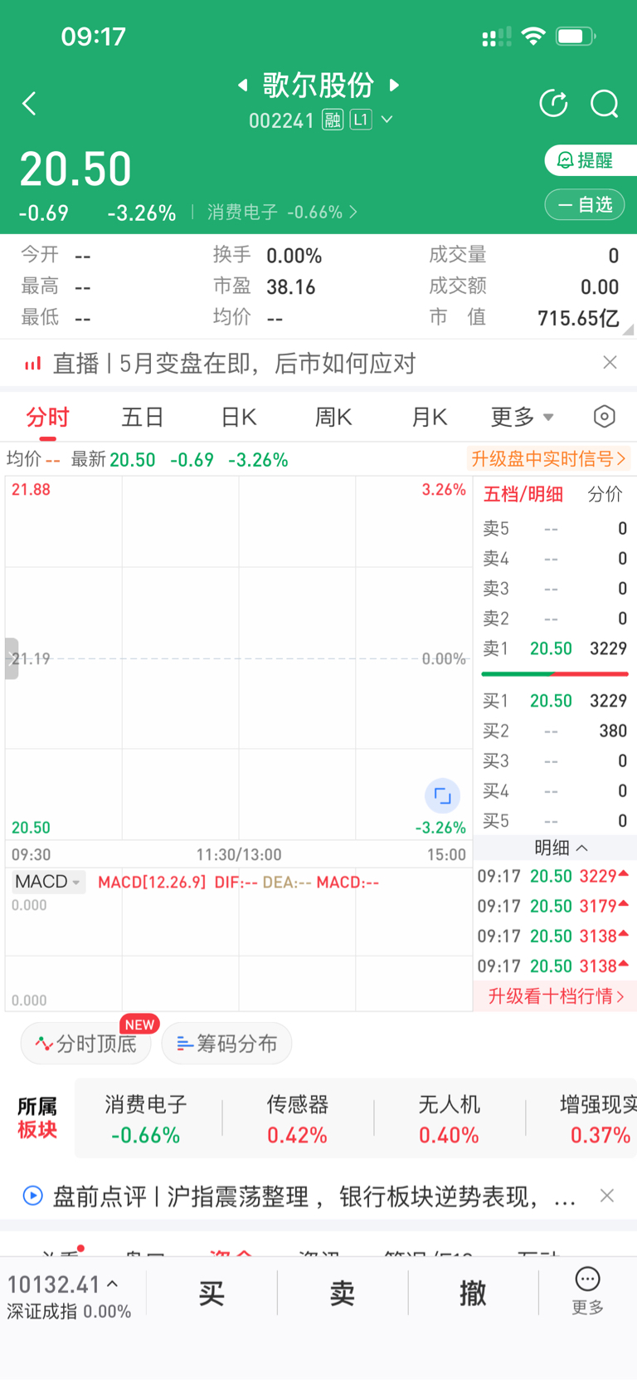Tap the refresh icon in header
This screenshot has width=637, height=1380.
[553, 104]
